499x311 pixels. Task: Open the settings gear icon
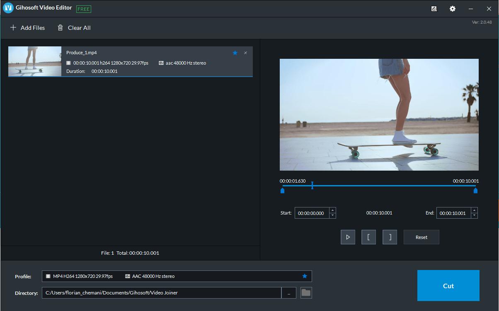pyautogui.click(x=453, y=9)
